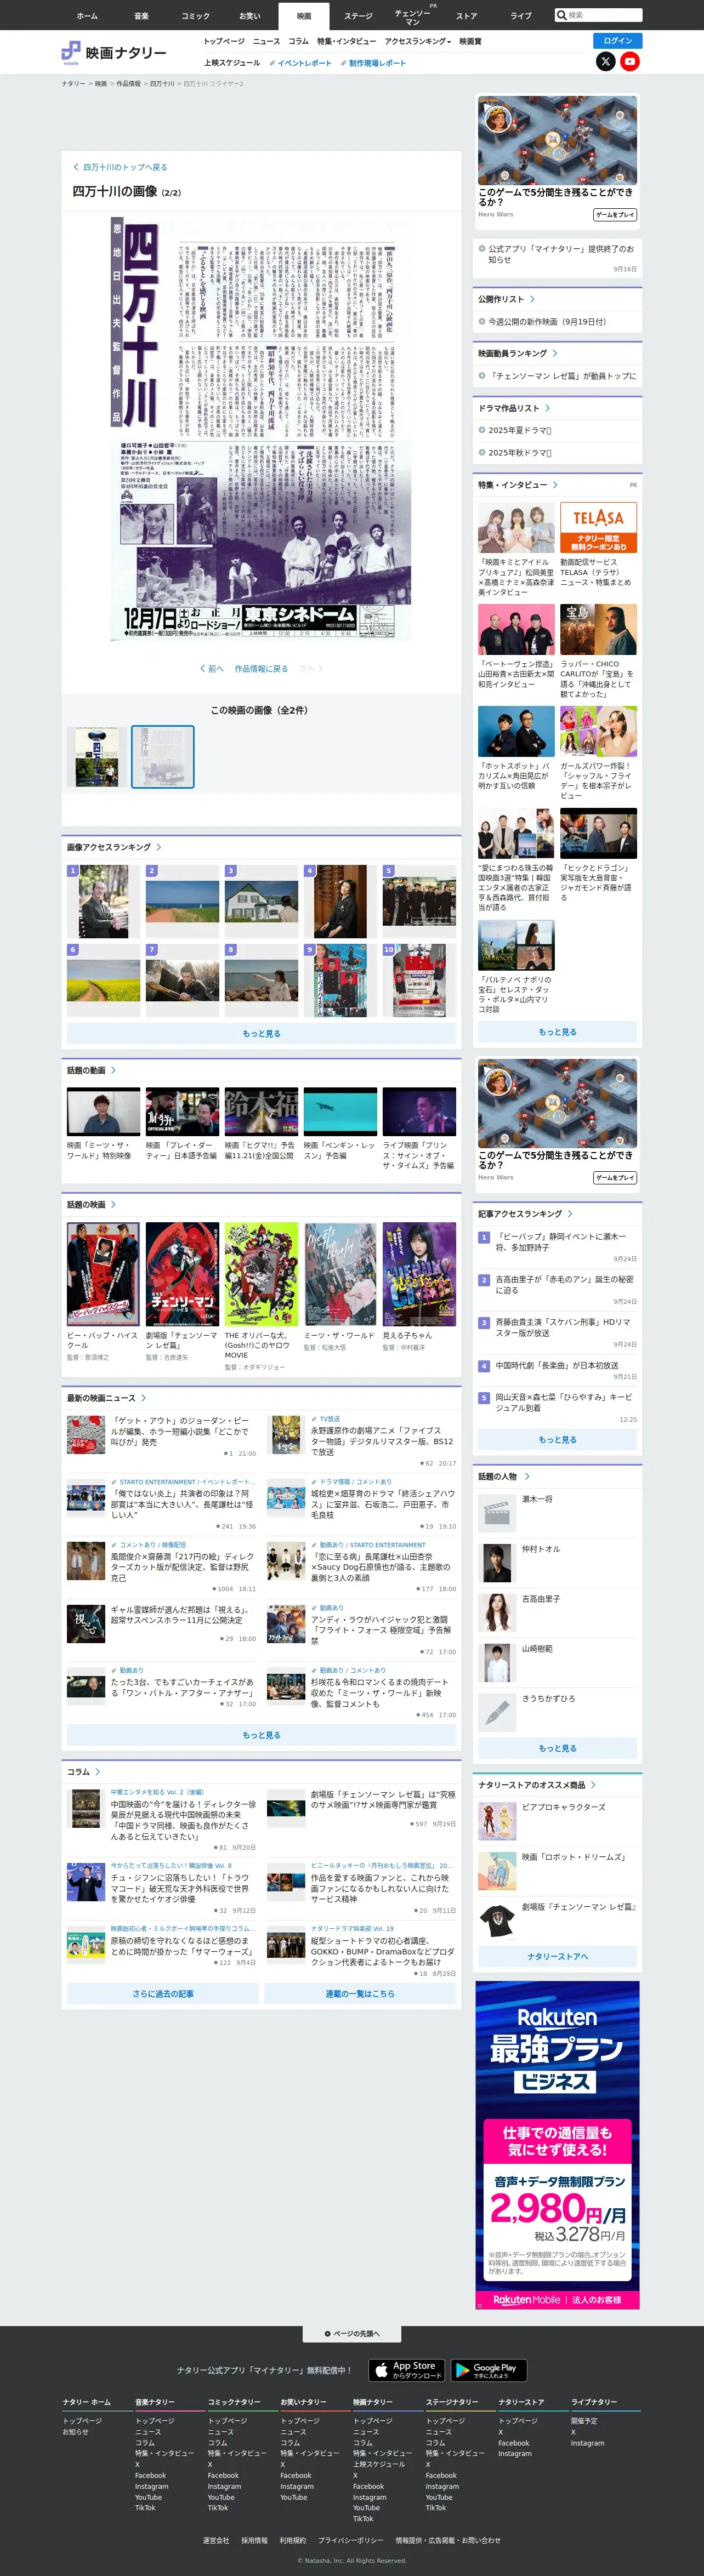The width and height of the screenshot is (704, 2576).
Task: Click the chevron beside 映画動員ランキング
Action: click(555, 353)
